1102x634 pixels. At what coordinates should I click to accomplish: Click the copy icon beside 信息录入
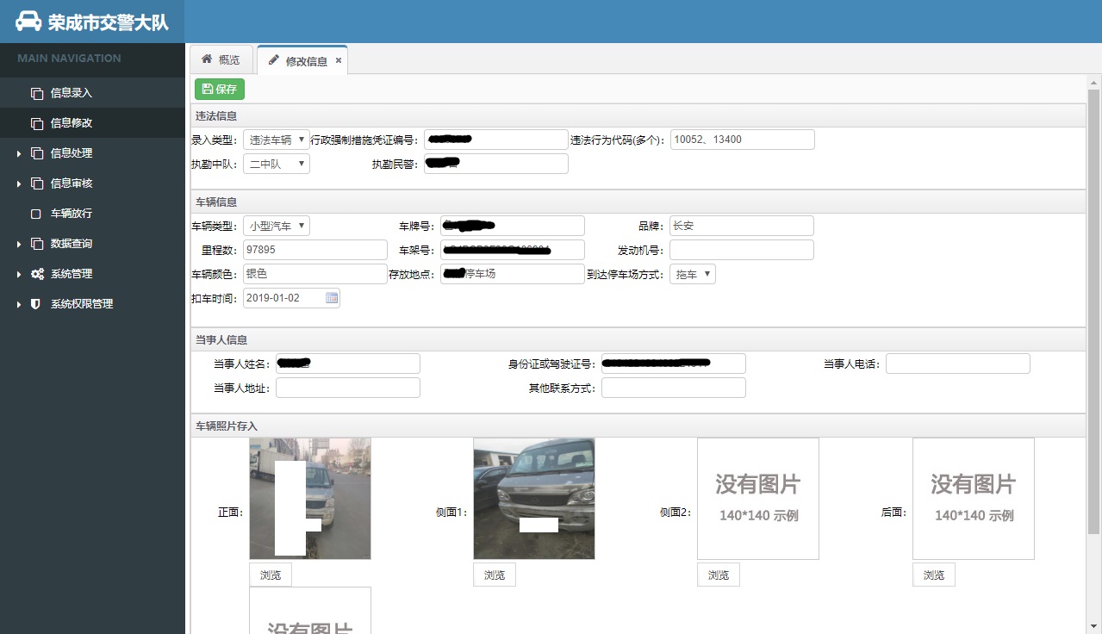click(x=36, y=93)
